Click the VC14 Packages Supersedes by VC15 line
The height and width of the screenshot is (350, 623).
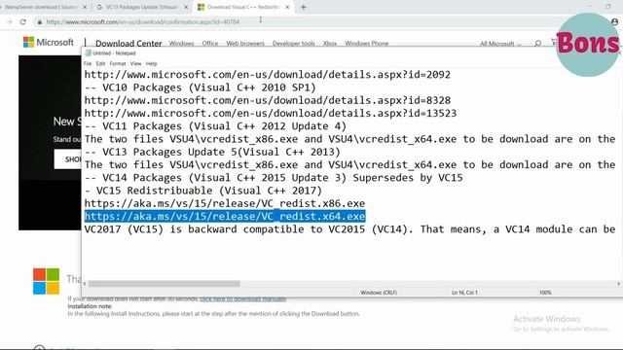pyautogui.click(x=274, y=178)
